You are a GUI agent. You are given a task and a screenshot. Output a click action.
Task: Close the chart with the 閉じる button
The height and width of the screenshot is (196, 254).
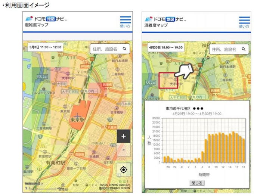[197, 183]
